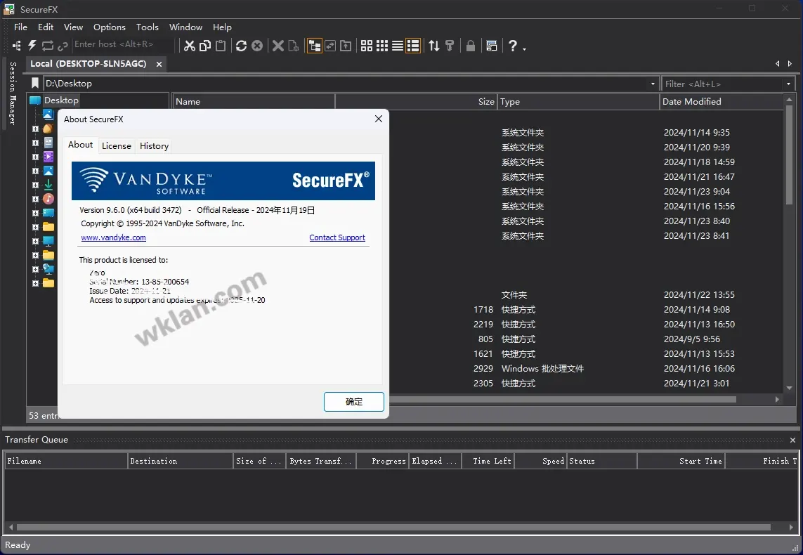Select the Desktop root tree item
This screenshot has width=803, height=555.
pyautogui.click(x=61, y=100)
